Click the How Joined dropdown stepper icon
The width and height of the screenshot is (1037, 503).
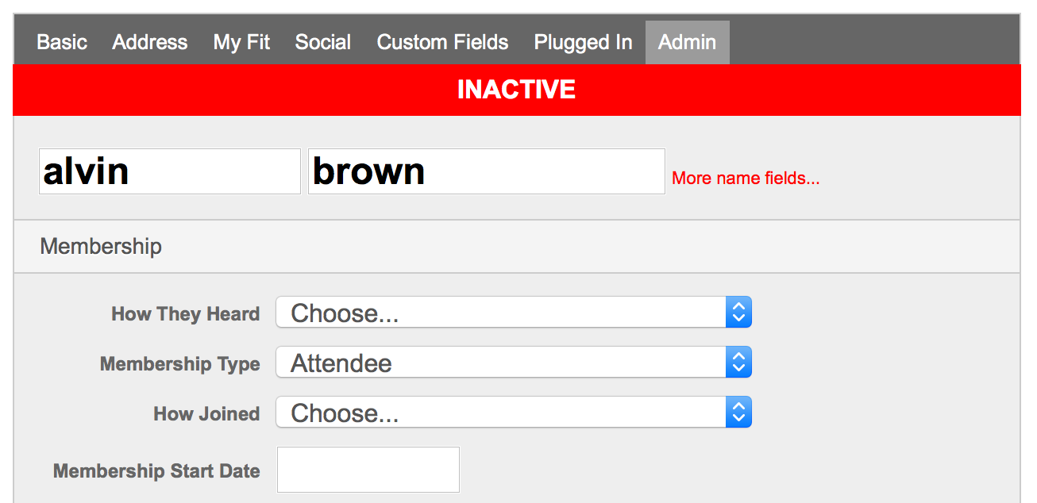(x=738, y=412)
